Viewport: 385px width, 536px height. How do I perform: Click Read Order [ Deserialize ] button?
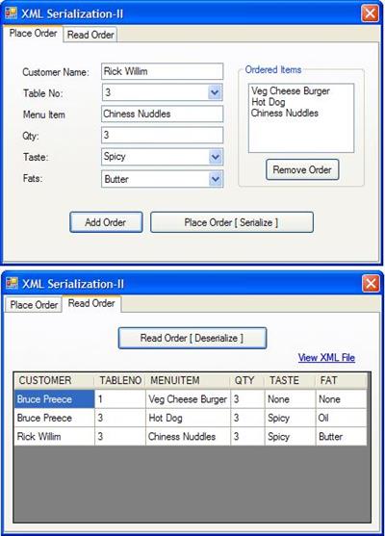(x=192, y=338)
